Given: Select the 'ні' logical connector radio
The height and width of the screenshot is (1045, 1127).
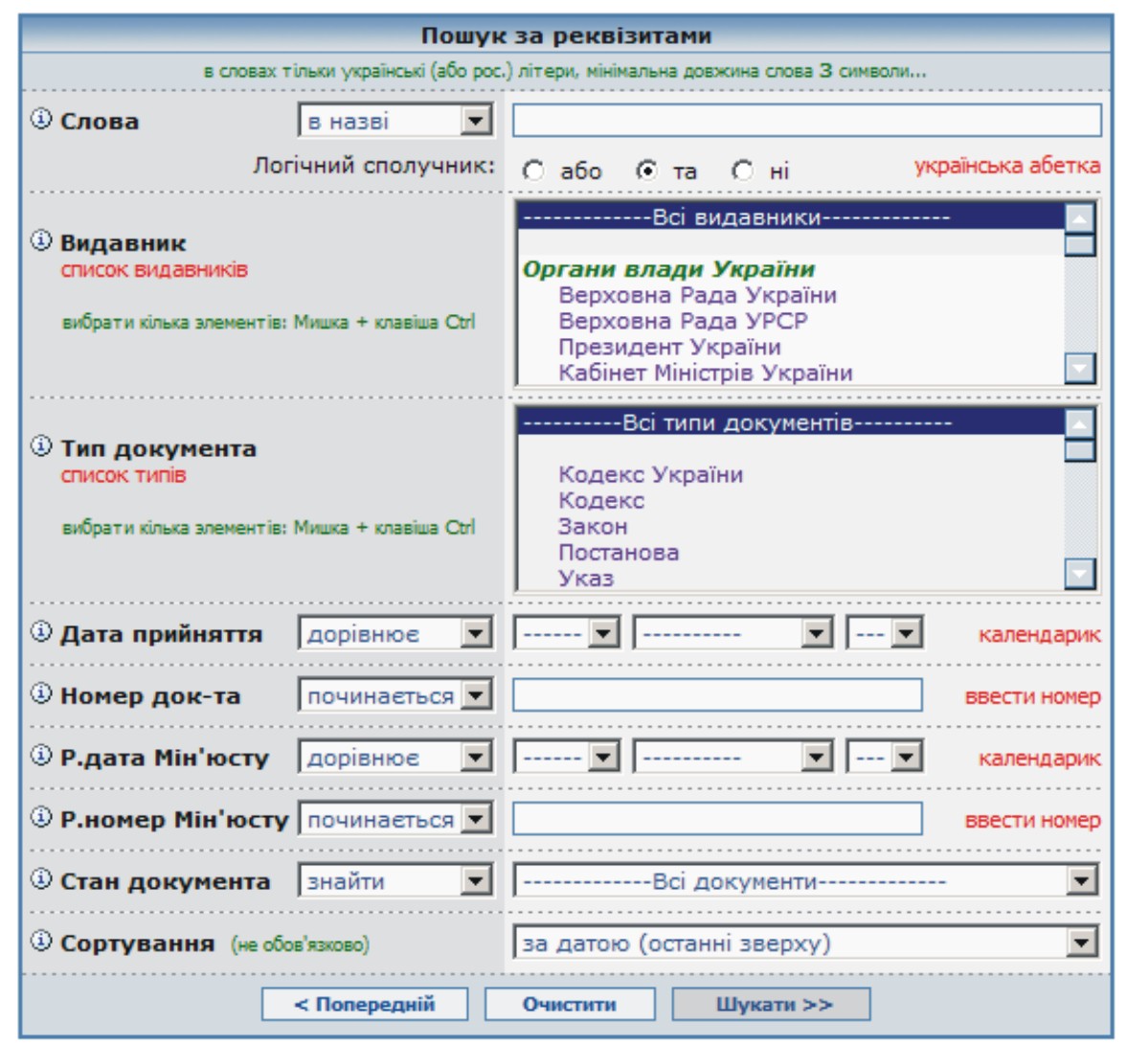Looking at the screenshot, I should 742,171.
